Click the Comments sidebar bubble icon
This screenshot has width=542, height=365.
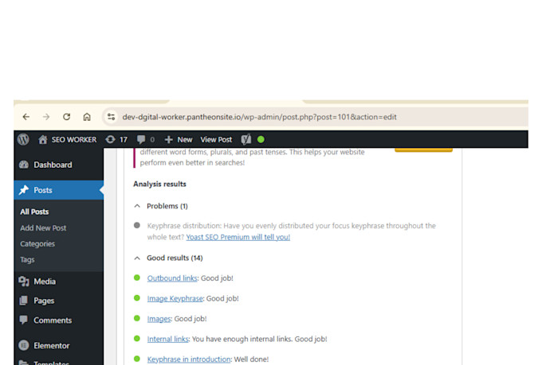click(x=23, y=320)
